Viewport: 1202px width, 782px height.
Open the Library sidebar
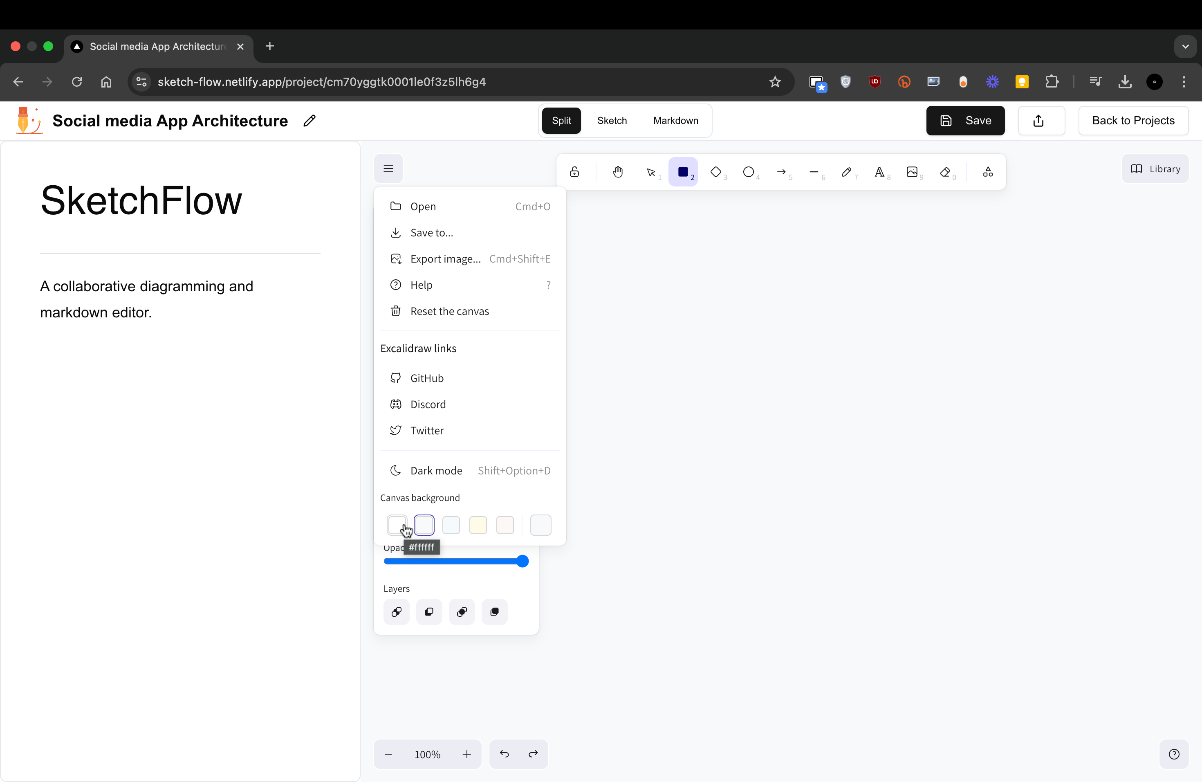1155,169
